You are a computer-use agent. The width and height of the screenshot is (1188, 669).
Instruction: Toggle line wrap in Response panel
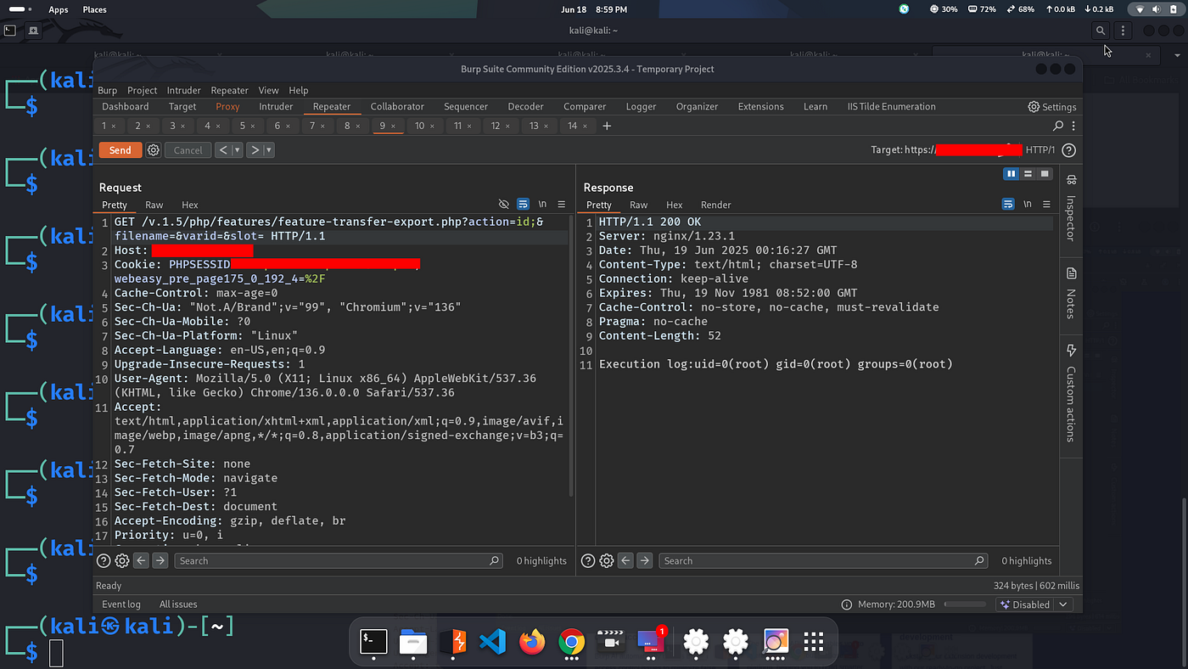point(1008,205)
